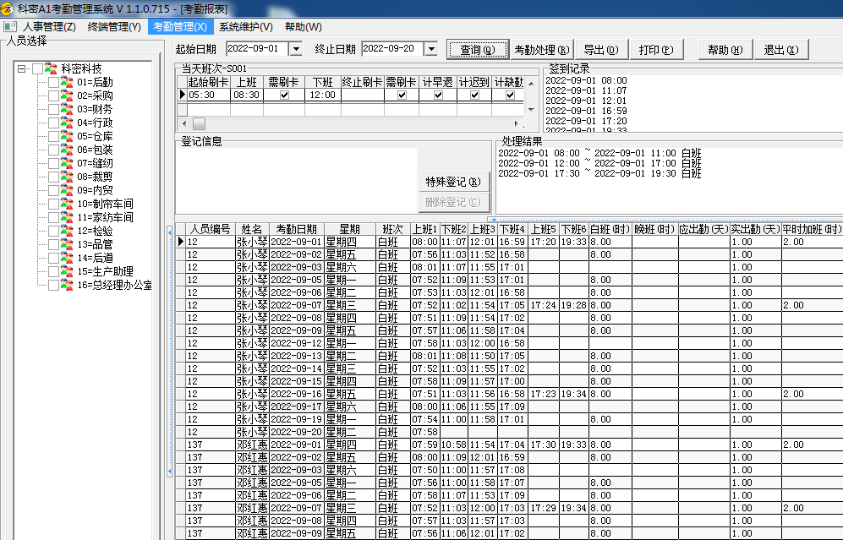The height and width of the screenshot is (540, 843).
Task: Tick the checkbox for 16=总经理办公室
Action: (53, 285)
